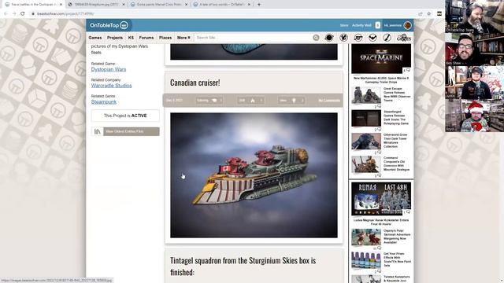Close the Gorka paints Marvel tab
The image size is (504, 283).
(x=186, y=5)
